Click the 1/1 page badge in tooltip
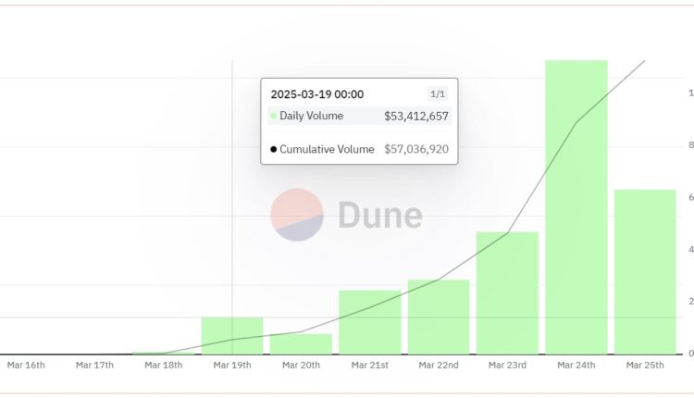 [x=438, y=93]
